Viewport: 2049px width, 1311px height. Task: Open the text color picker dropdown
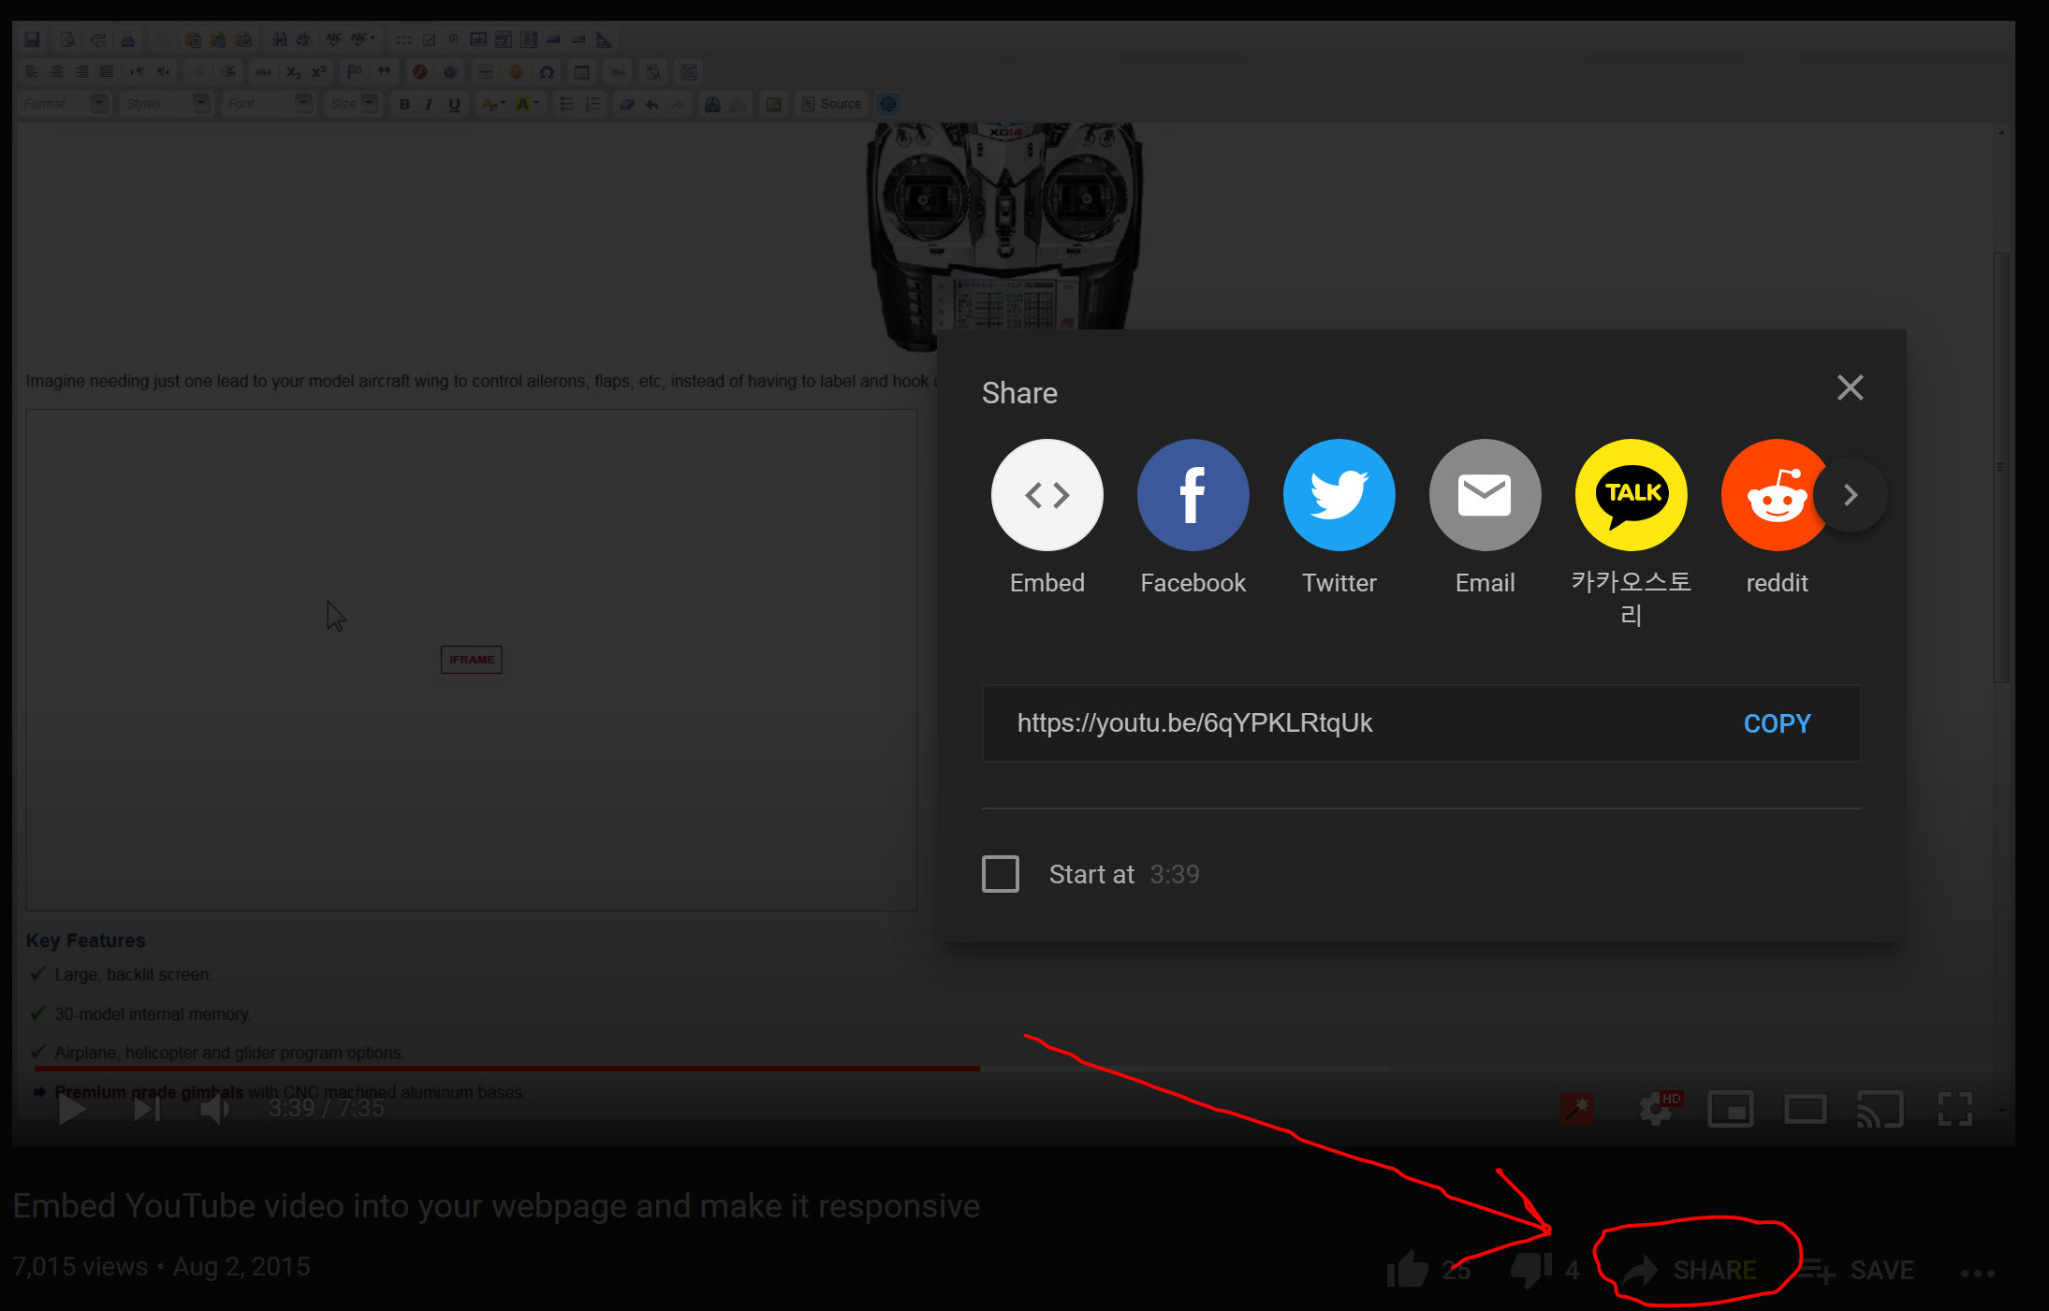pyautogui.click(x=492, y=104)
